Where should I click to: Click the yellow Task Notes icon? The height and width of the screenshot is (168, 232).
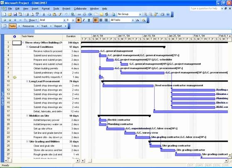click(101, 15)
